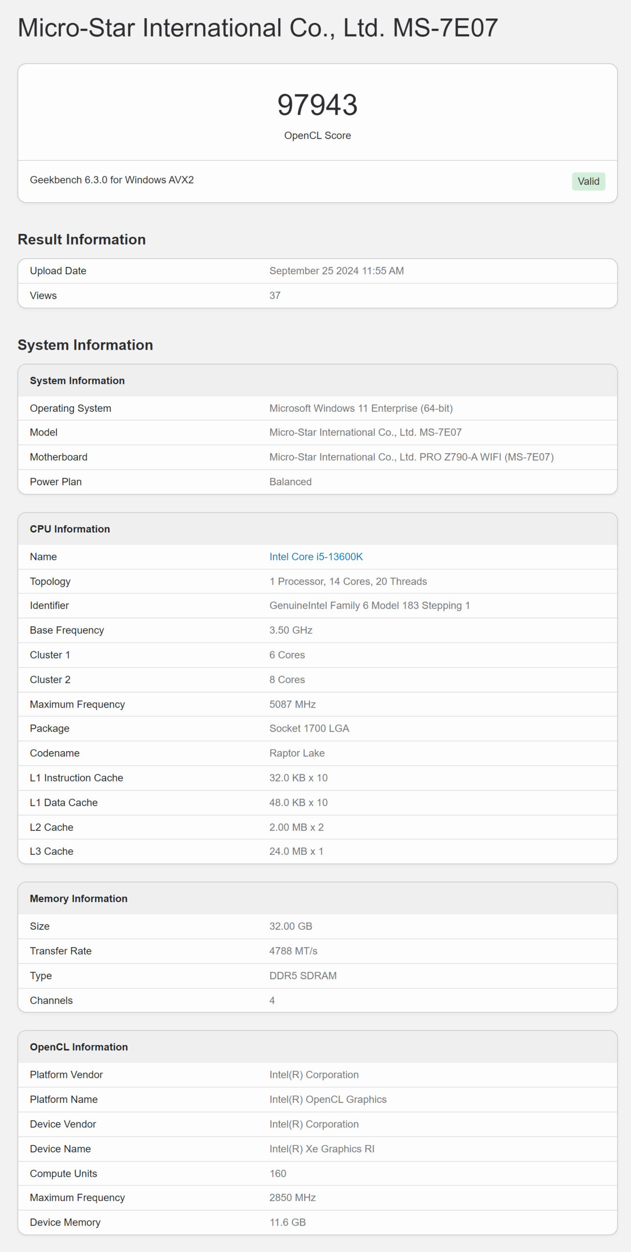Select the memory Size value 32.00 GB
Image resolution: width=631 pixels, height=1252 pixels.
pyautogui.click(x=291, y=926)
